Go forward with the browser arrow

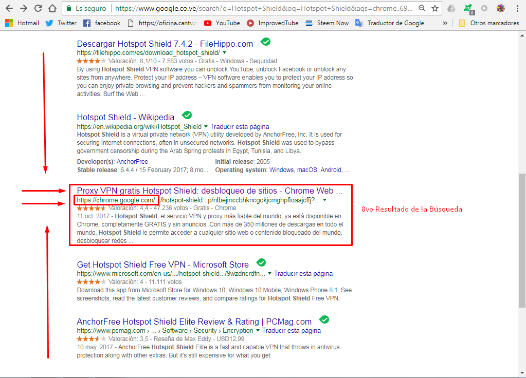pos(24,8)
